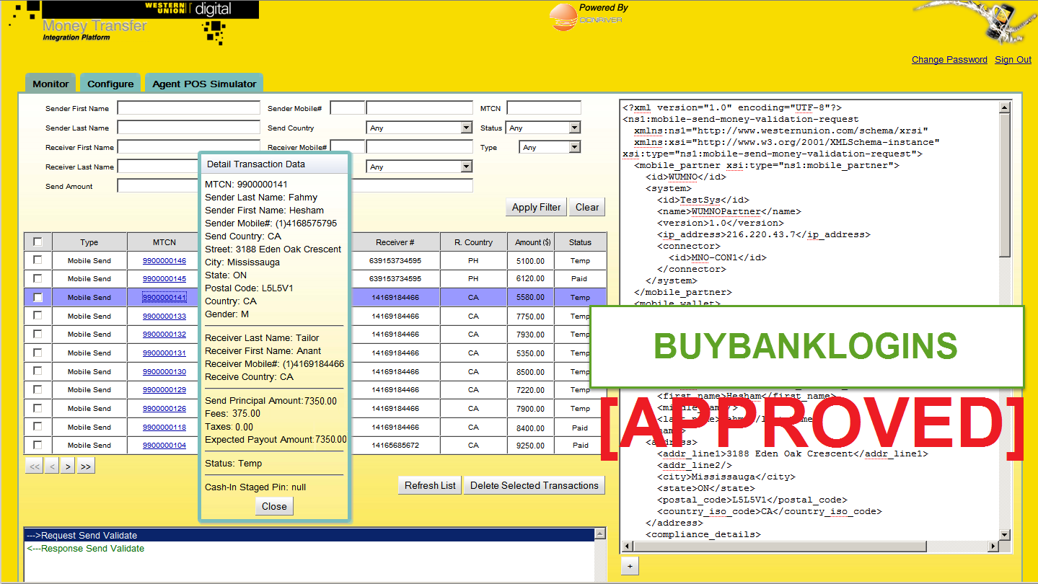Click the plus button below XML panel
This screenshot has height=584, width=1038.
(630, 566)
